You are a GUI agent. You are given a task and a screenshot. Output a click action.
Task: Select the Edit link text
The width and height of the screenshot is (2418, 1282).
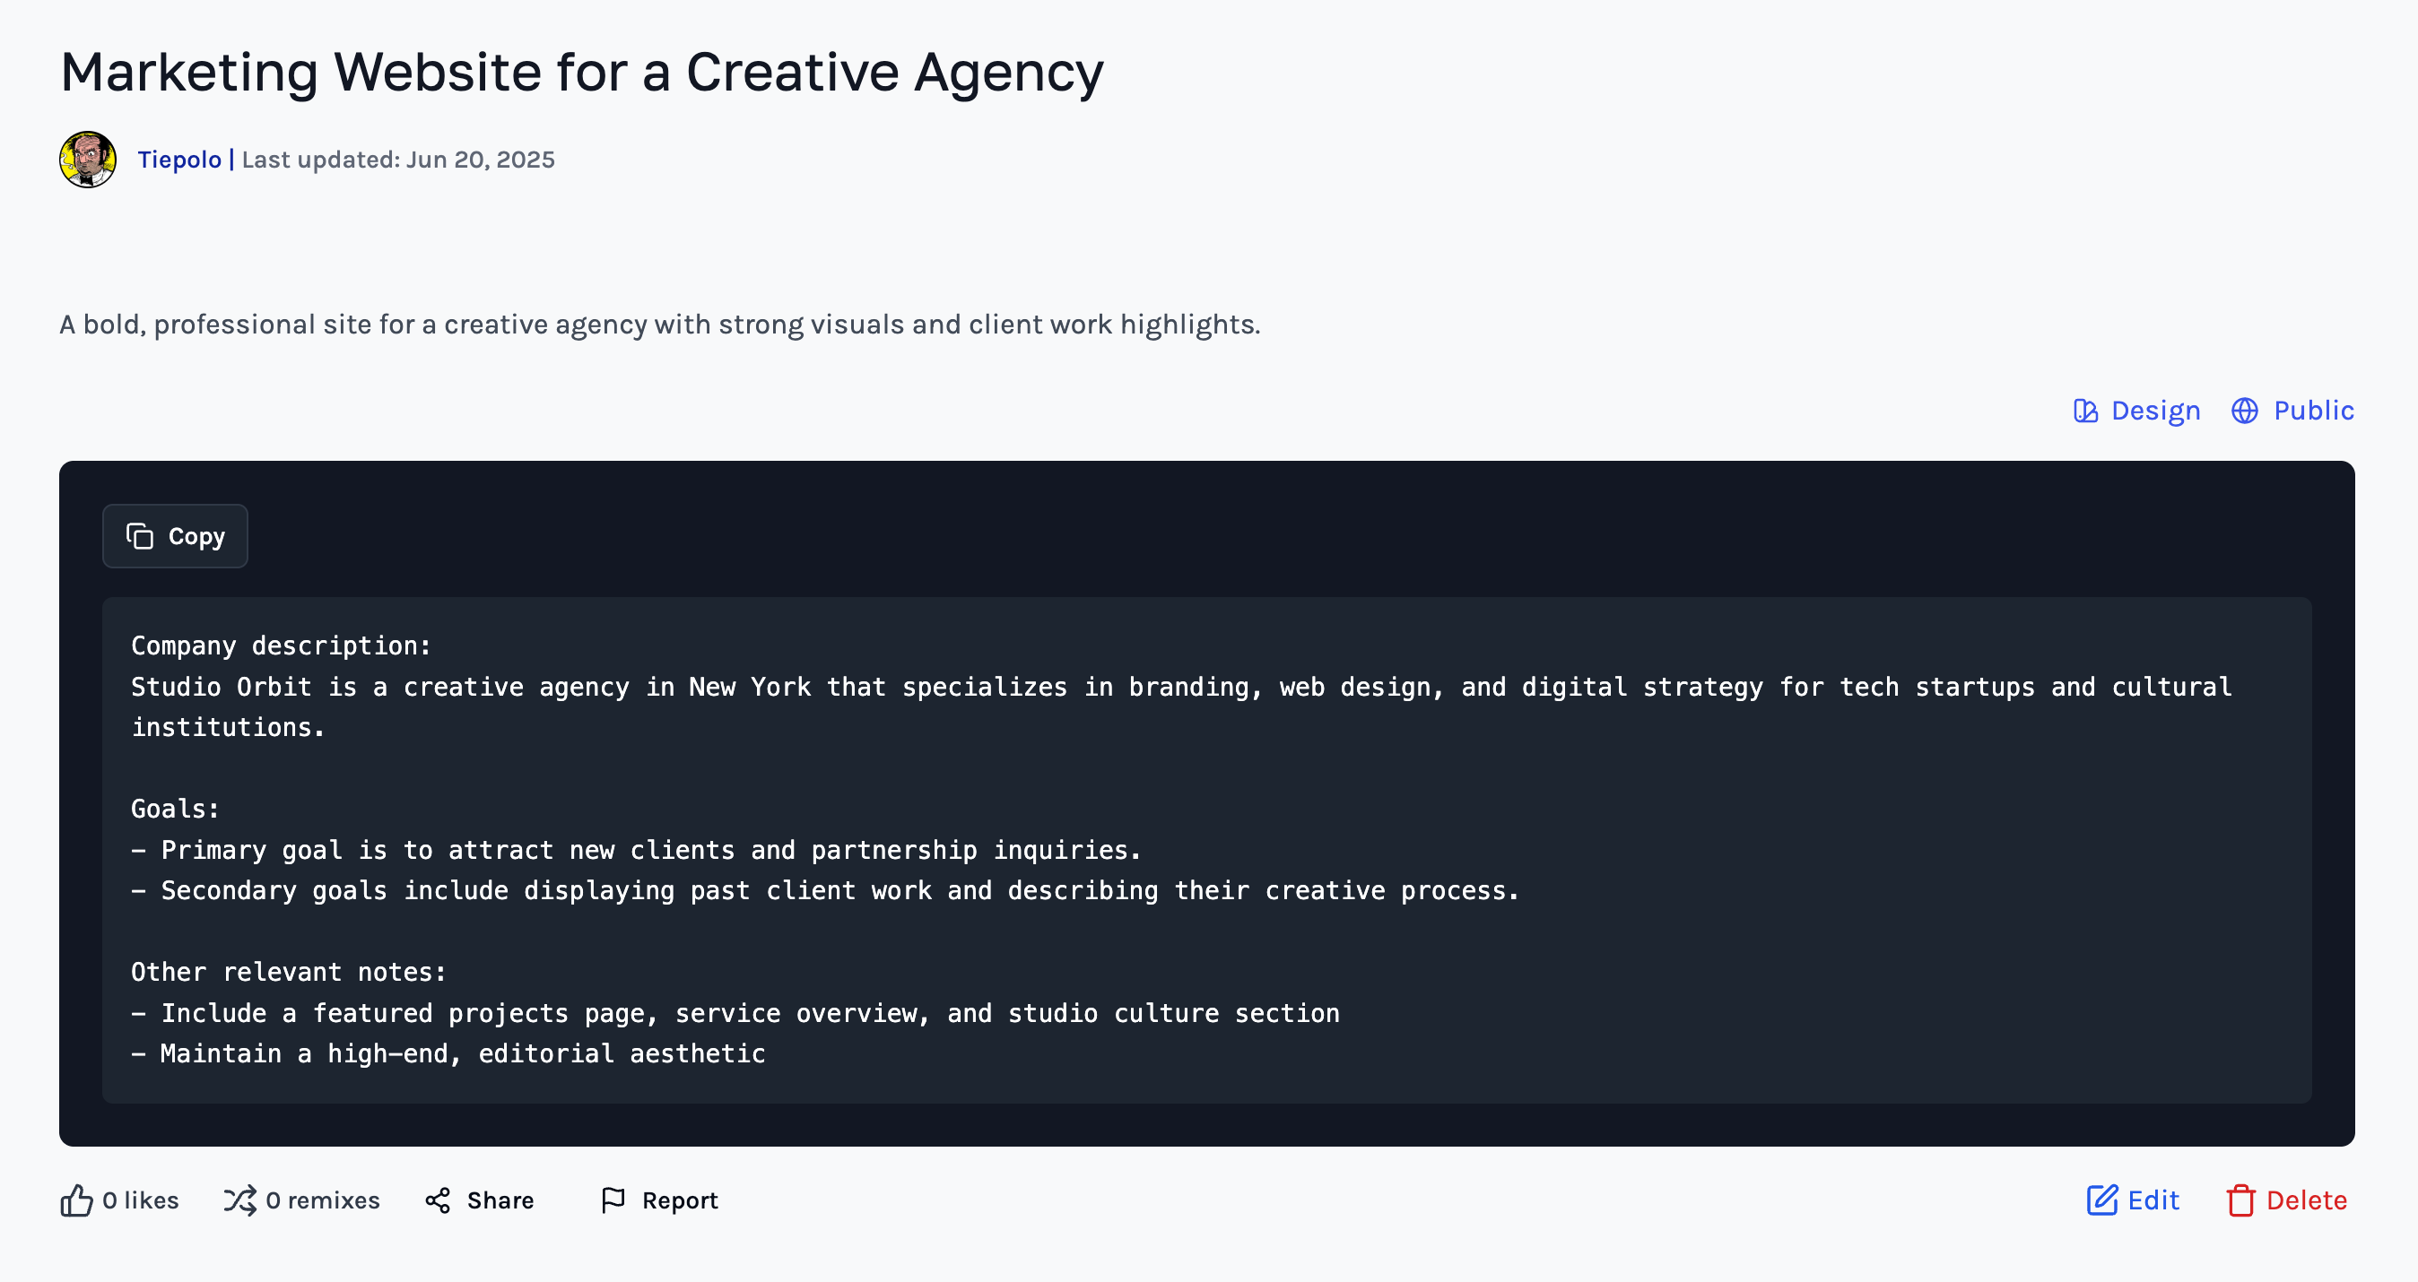(x=2153, y=1200)
